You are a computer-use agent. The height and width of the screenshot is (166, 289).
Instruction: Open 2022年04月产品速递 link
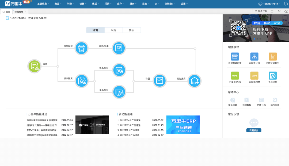tap(129, 120)
